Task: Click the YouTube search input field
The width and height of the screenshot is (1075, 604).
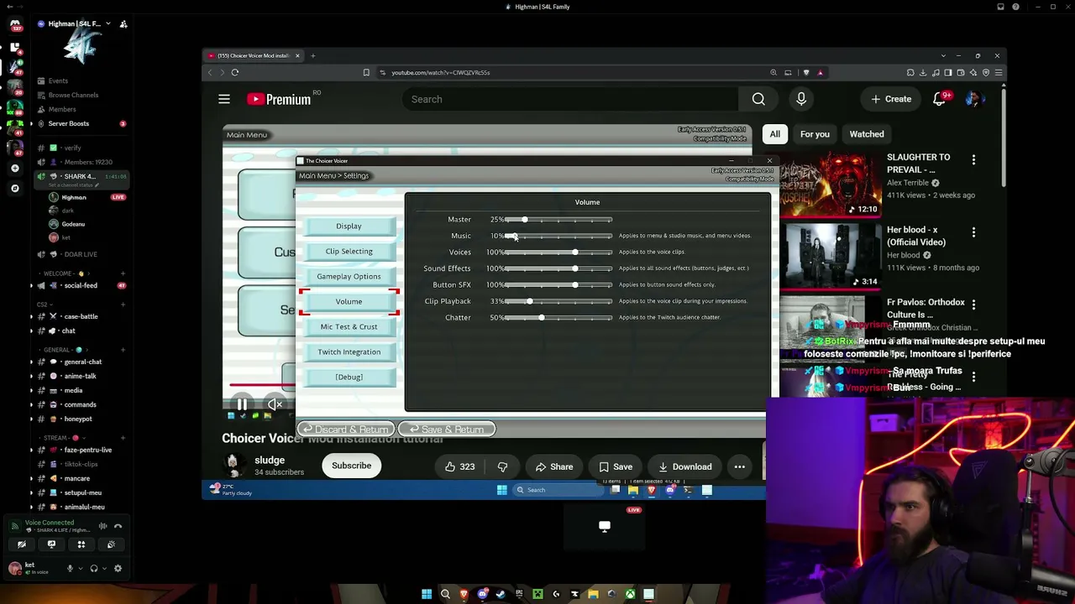Action: pyautogui.click(x=569, y=99)
